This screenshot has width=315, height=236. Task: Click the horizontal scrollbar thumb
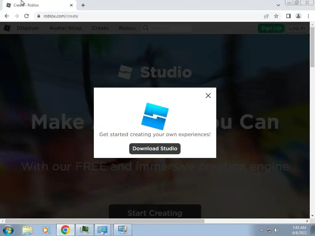tap(105, 221)
